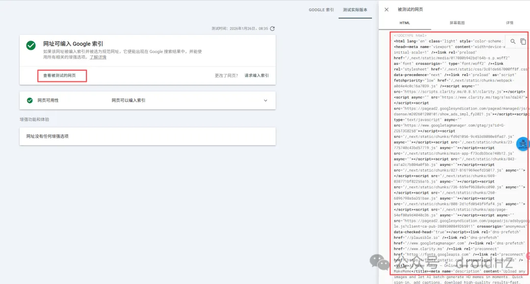
Task: Click green checkmark next to 网址可编入 Google 索引
Action: coord(31,45)
